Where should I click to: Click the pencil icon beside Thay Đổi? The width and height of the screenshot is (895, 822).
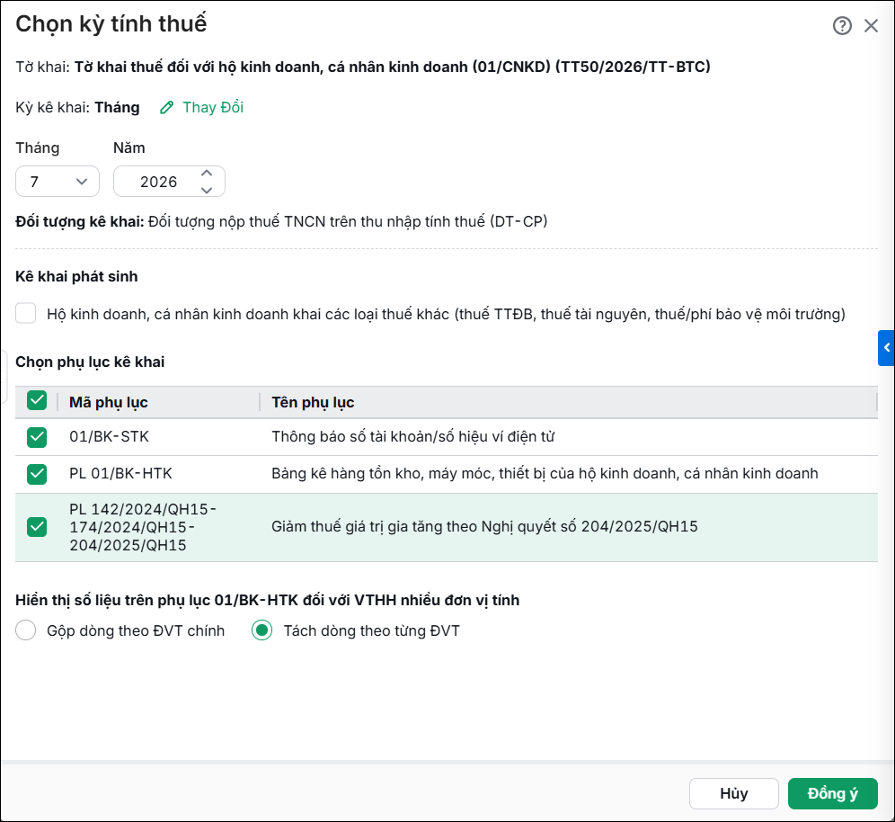point(166,107)
